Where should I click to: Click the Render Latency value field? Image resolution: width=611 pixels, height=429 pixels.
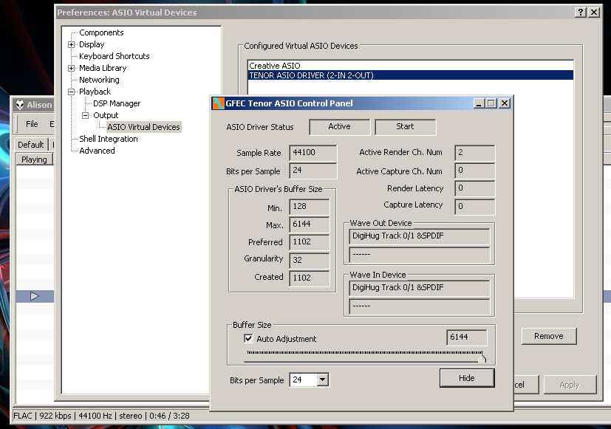(x=474, y=188)
